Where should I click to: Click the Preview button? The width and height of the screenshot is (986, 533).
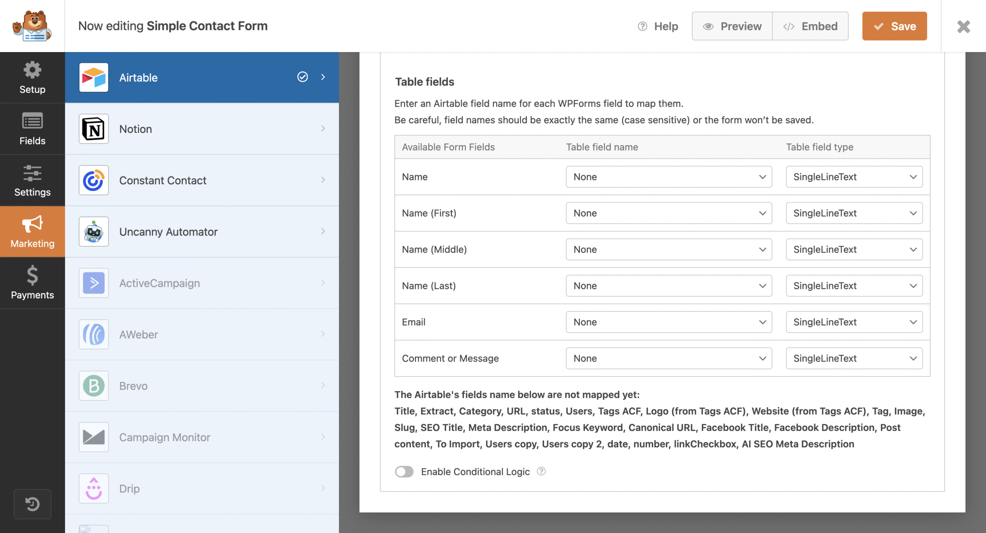(732, 26)
